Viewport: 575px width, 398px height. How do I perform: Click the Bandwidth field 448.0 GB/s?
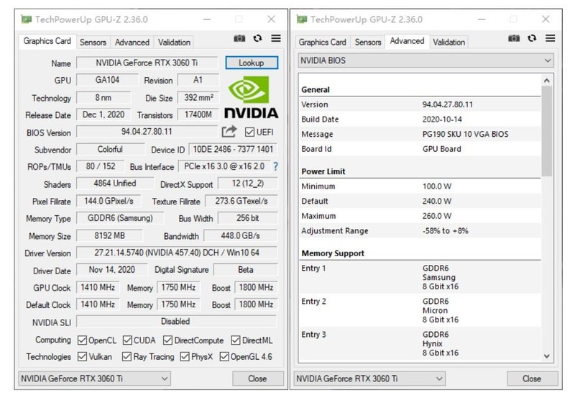(x=240, y=235)
